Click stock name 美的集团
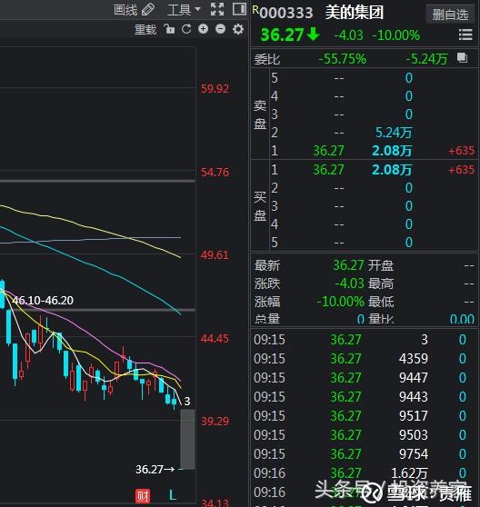 [355, 13]
